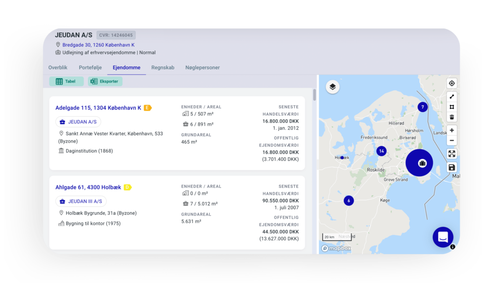The height and width of the screenshot is (283, 503).
Task: Zoom out on the map
Action: [x=452, y=141]
